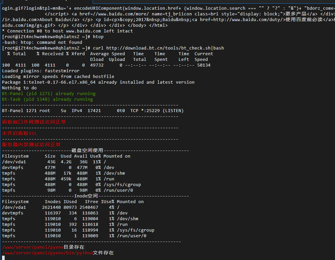
Task: Click the '119009' free inode value
Action: click(90, 236)
